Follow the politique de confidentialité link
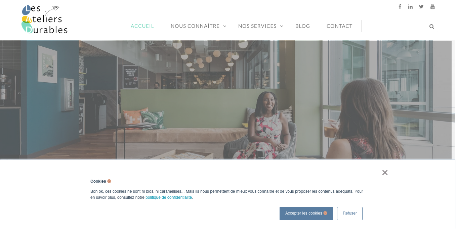The image size is (459, 229). click(169, 197)
